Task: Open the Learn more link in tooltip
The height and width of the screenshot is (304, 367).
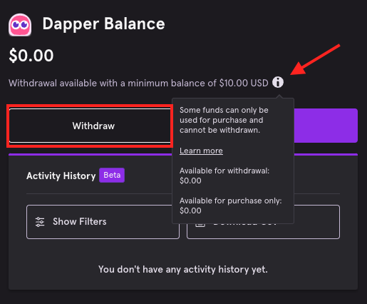Action: coord(201,151)
